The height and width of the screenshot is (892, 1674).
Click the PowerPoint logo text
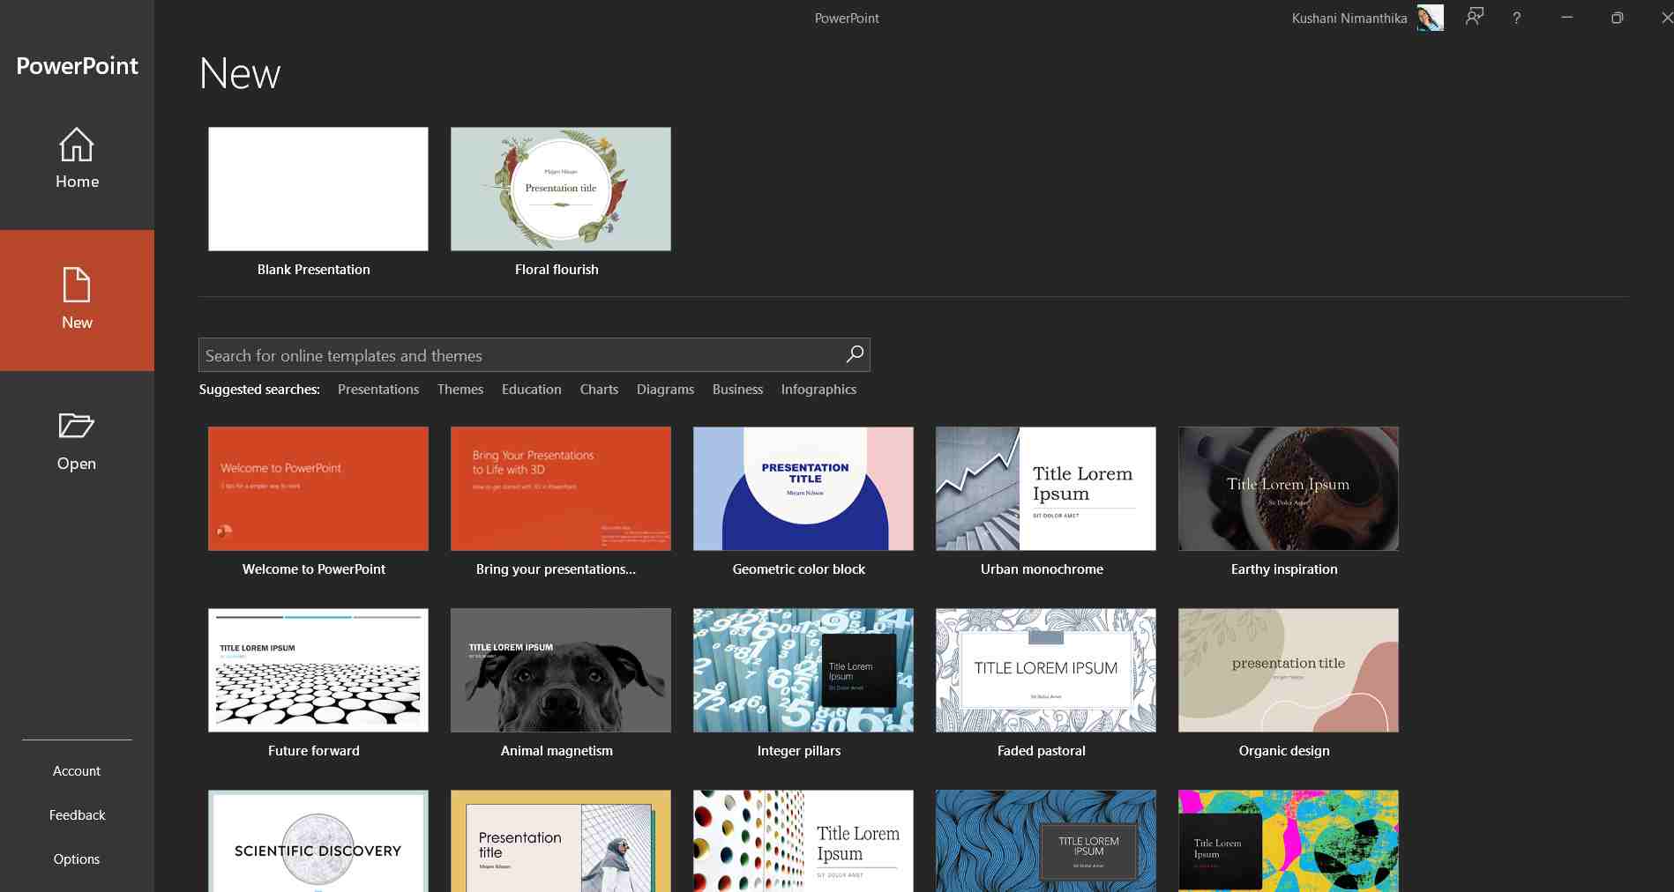pyautogui.click(x=77, y=66)
